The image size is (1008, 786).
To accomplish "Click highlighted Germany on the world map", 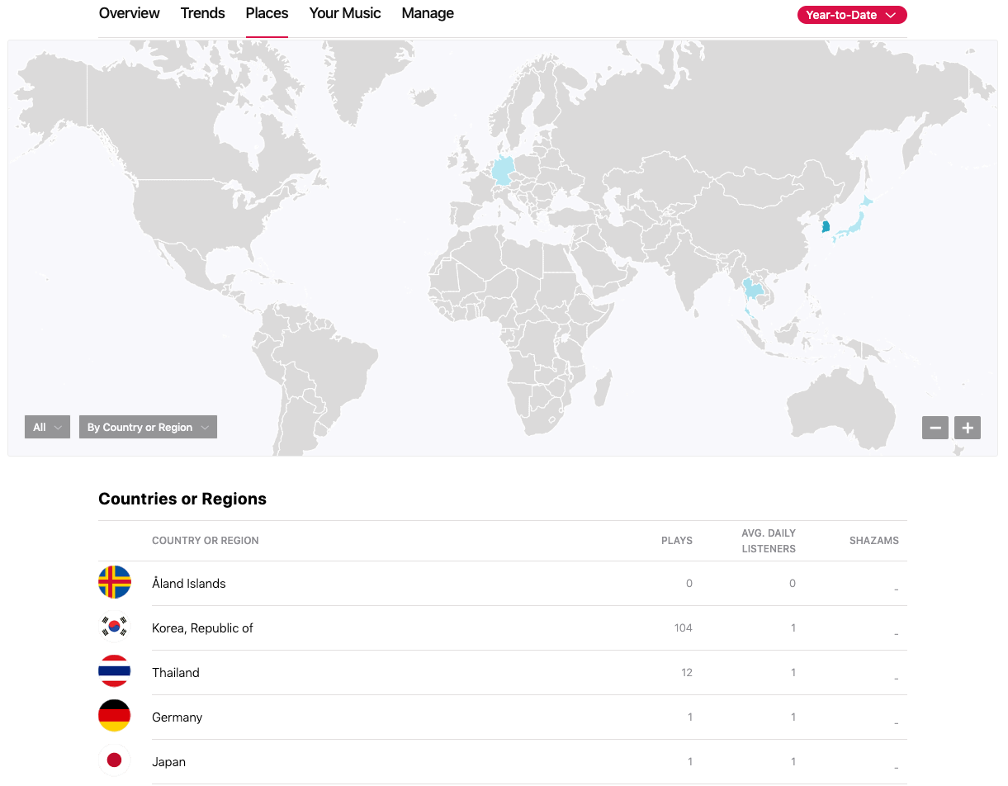I will pyautogui.click(x=502, y=173).
